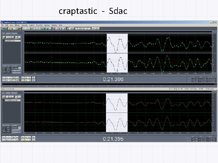Open the Options menu

[x=47, y=25]
